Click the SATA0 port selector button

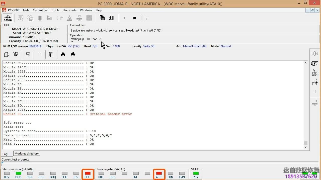[8, 18]
